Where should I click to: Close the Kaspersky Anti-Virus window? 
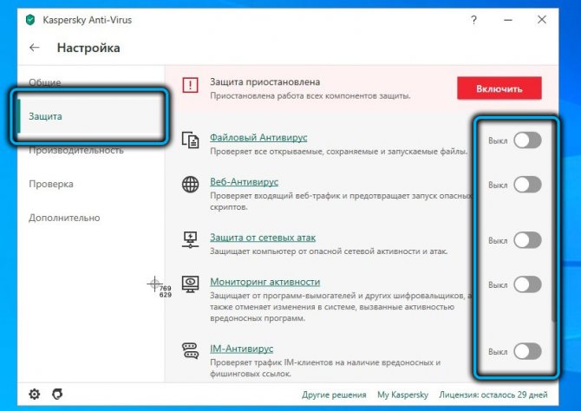click(x=542, y=20)
